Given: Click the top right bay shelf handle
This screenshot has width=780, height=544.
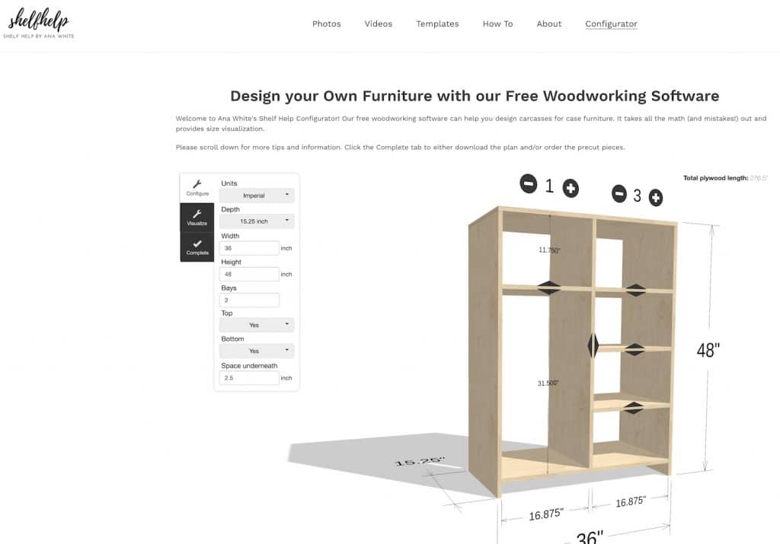Looking at the screenshot, I should [635, 290].
